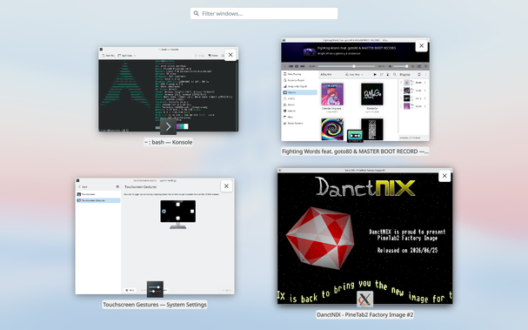Close the Touchscreen Gestures System Settings window
528x330 pixels.
[x=226, y=186]
